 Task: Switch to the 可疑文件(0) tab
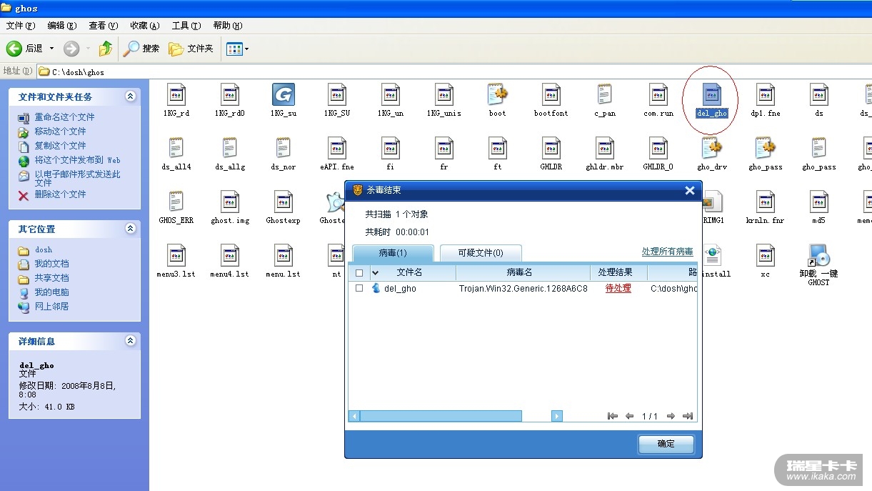481,253
